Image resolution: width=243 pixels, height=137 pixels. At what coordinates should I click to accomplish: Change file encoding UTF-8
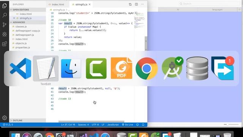(95, 124)
